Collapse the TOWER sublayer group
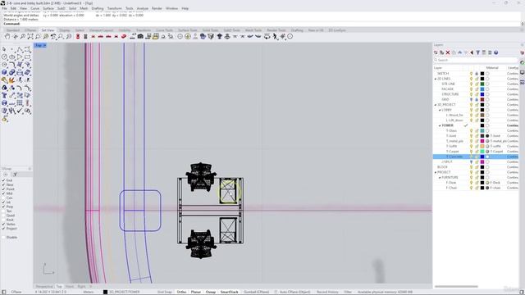The height and width of the screenshot is (295, 525). 440,125
